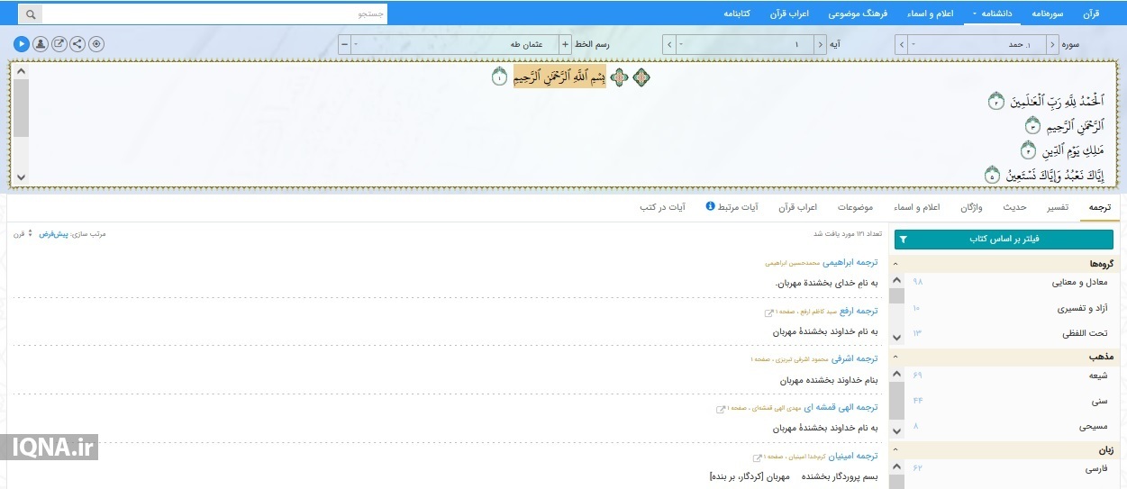
Task: Click down arrow of Quran text scrollbar
Action: 22,177
